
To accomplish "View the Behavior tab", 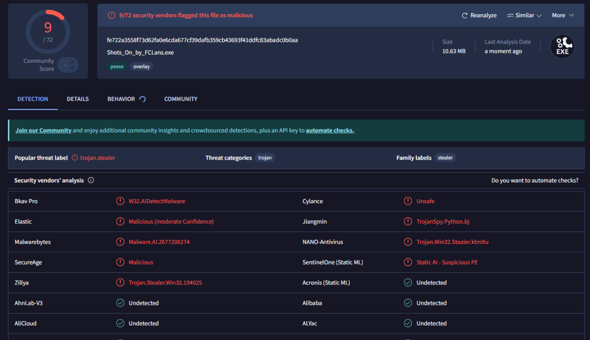I will (x=126, y=99).
